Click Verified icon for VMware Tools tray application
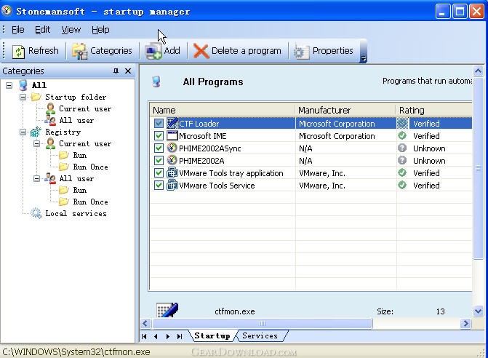Screen dimensions: 488x358 pyautogui.click(x=402, y=172)
